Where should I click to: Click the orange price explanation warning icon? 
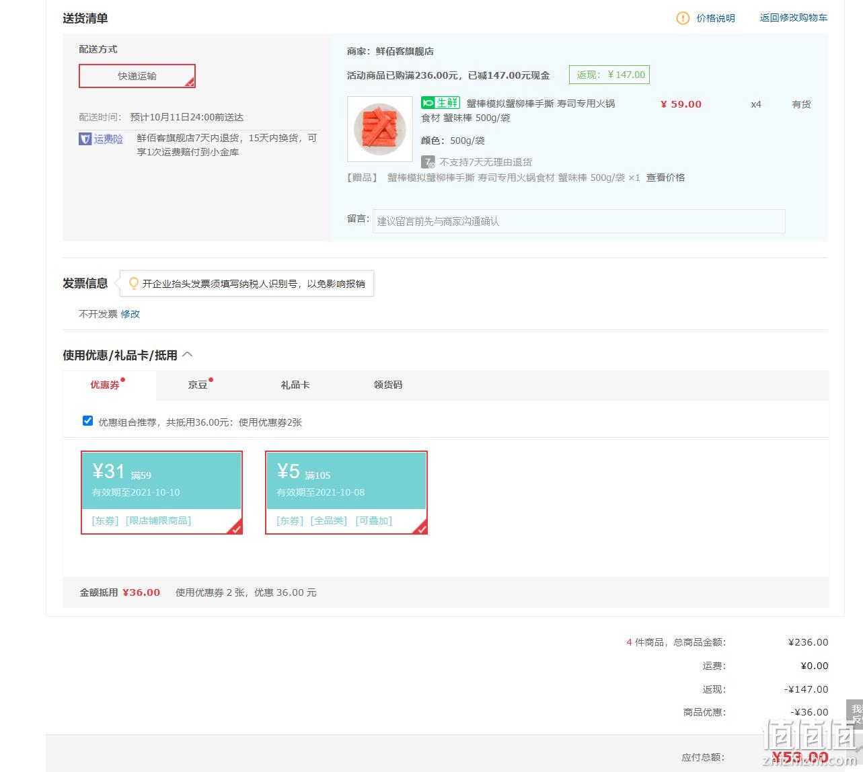tap(683, 18)
